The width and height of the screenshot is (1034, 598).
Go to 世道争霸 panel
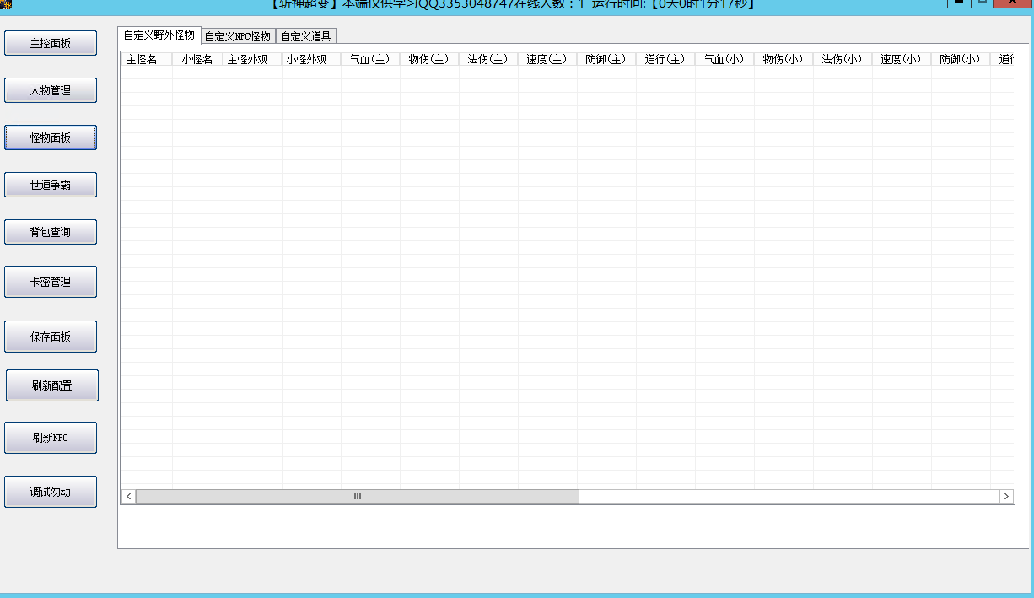[x=51, y=186]
